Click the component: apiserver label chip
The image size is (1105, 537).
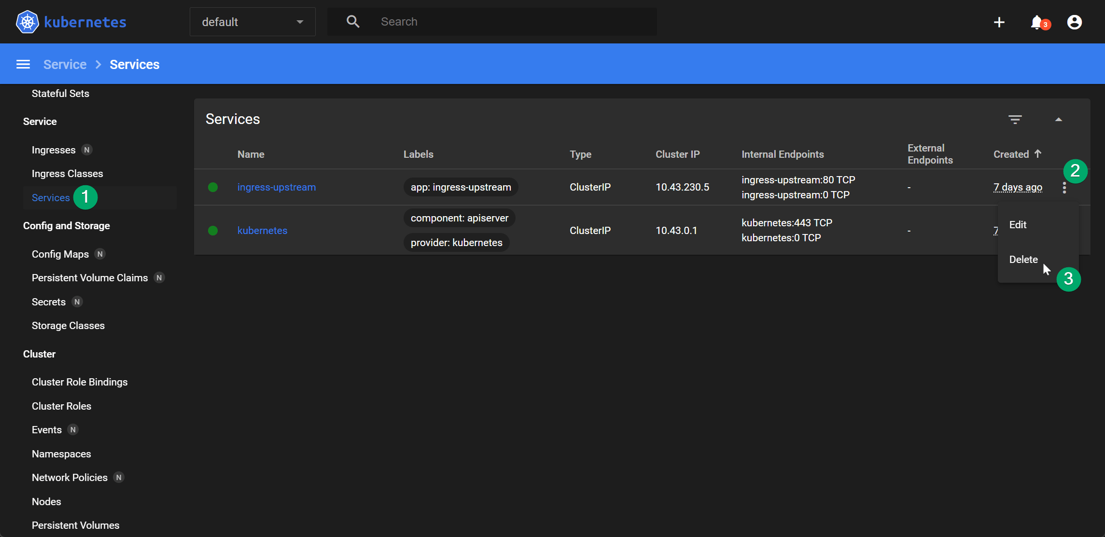[x=460, y=218]
